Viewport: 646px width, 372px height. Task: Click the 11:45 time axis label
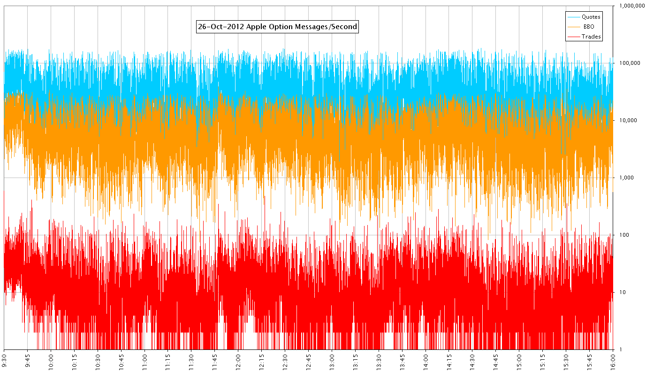tap(215, 361)
